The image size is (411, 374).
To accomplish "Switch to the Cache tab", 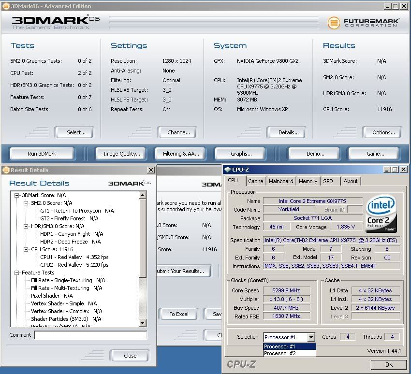I will pyautogui.click(x=256, y=181).
